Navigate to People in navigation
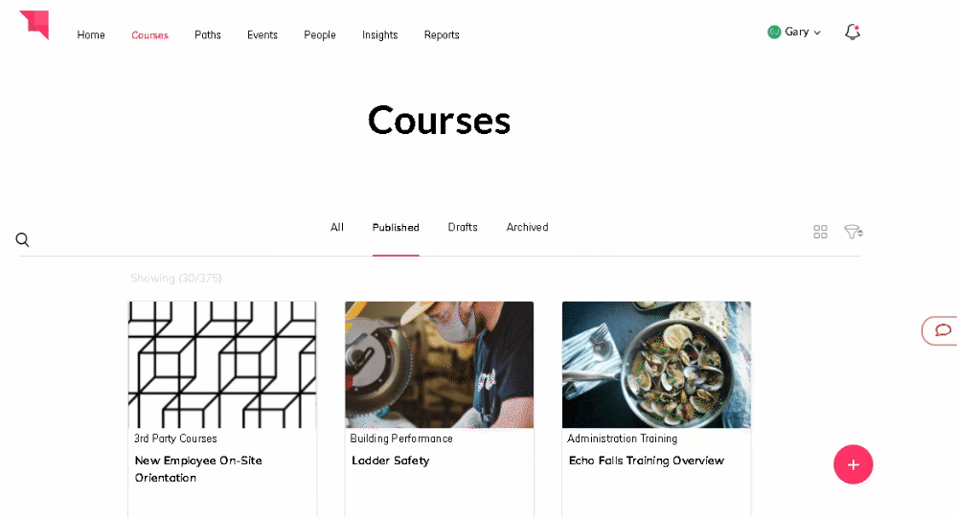The height and width of the screenshot is (517, 957). (320, 34)
